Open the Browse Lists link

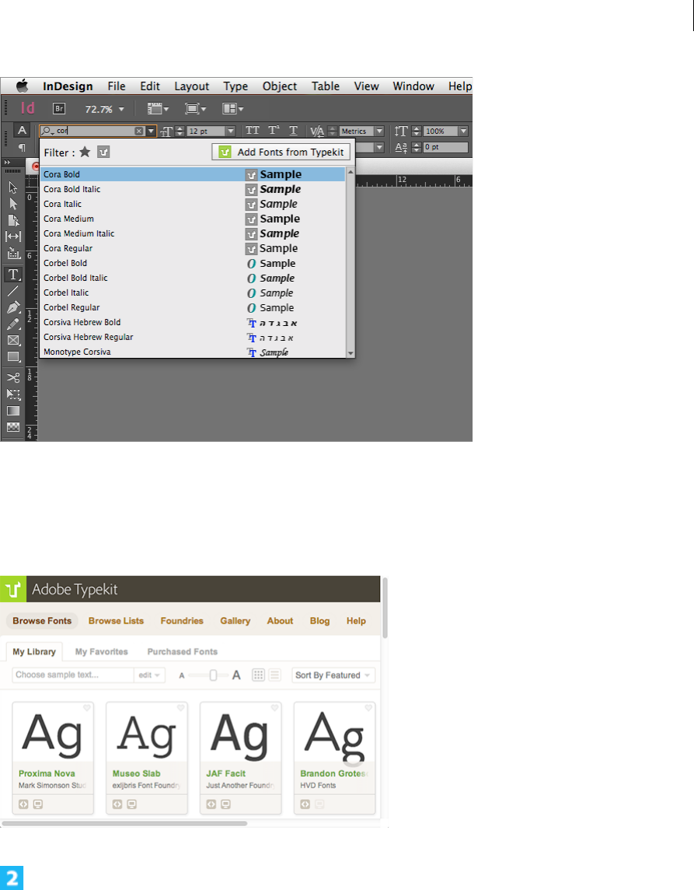(117, 621)
